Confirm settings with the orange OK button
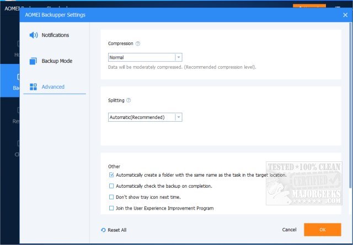Screen dimensions: 353x245 (x=322, y=230)
